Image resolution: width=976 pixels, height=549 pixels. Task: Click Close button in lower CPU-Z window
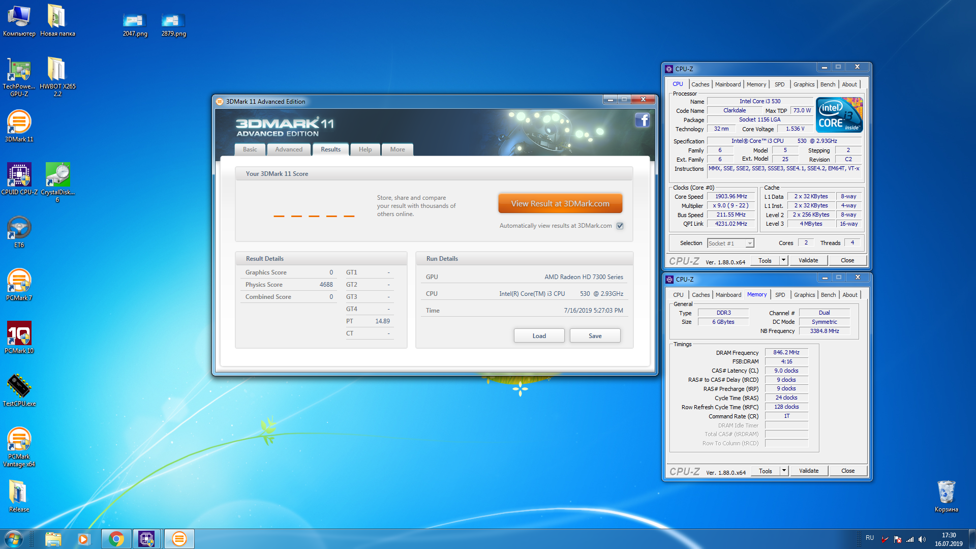click(848, 471)
